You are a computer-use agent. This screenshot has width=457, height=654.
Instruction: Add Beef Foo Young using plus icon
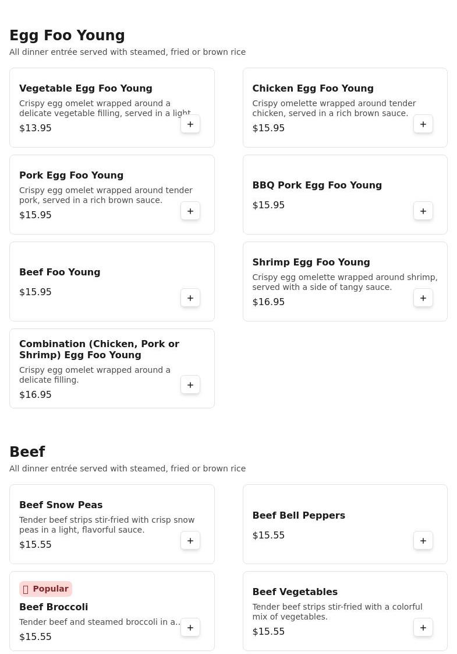pyautogui.click(x=190, y=298)
